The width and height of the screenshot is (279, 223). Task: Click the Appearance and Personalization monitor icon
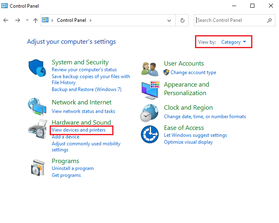coord(150,90)
